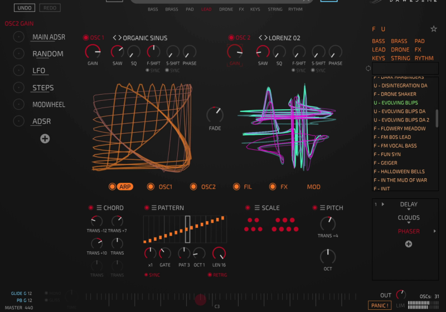Switch to the FIL tab
The width and height of the screenshot is (446, 312).
point(248,187)
